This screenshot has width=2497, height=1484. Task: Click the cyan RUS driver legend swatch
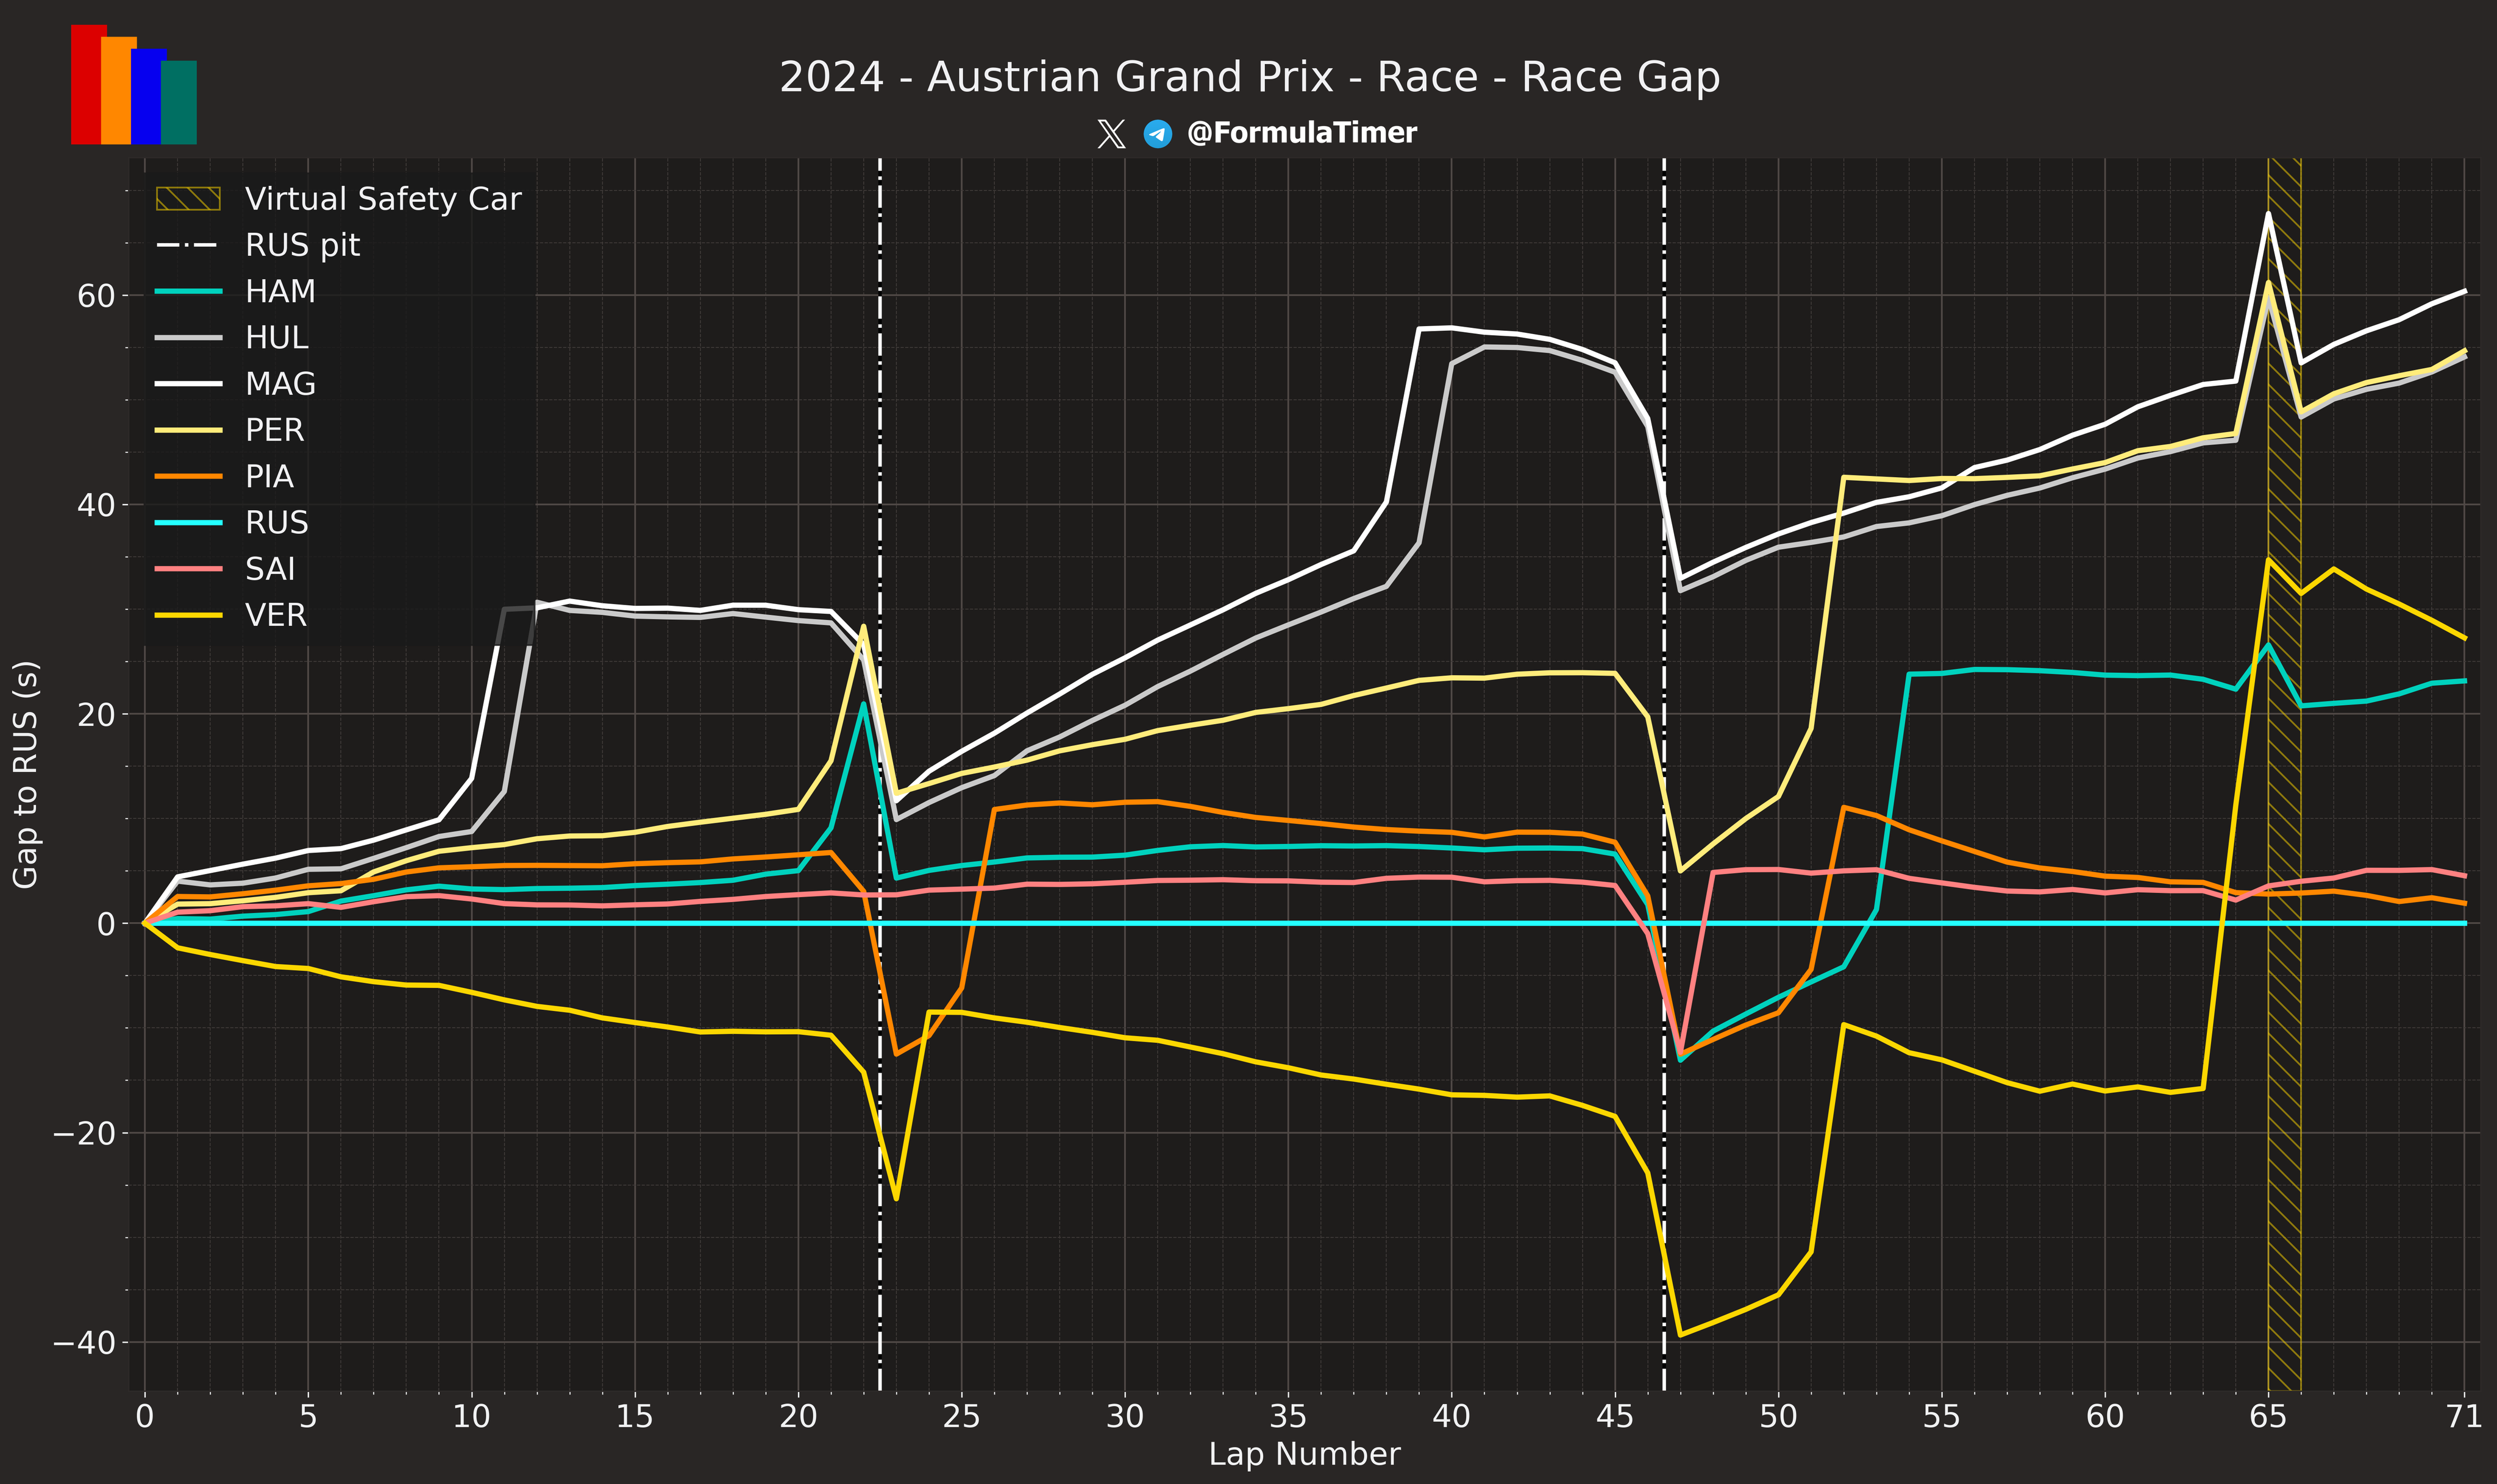(188, 522)
